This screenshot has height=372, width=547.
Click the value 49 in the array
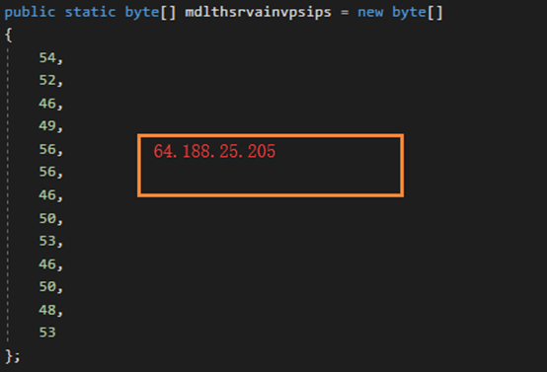47,125
